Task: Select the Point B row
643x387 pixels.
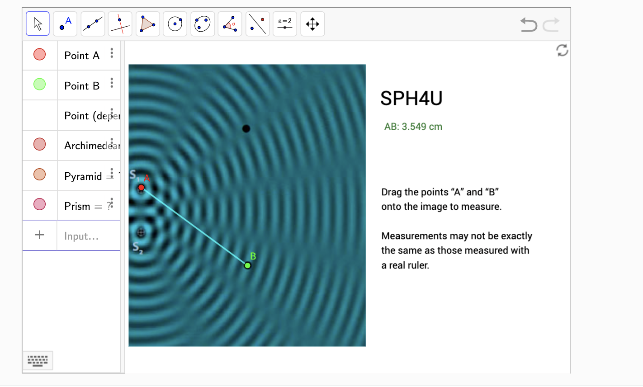Action: [71, 85]
